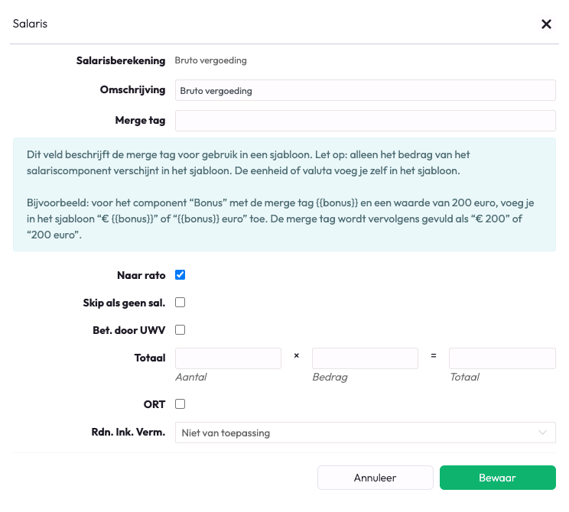Enable the Skip als geen sal. checkbox
569x512 pixels.
coord(180,303)
